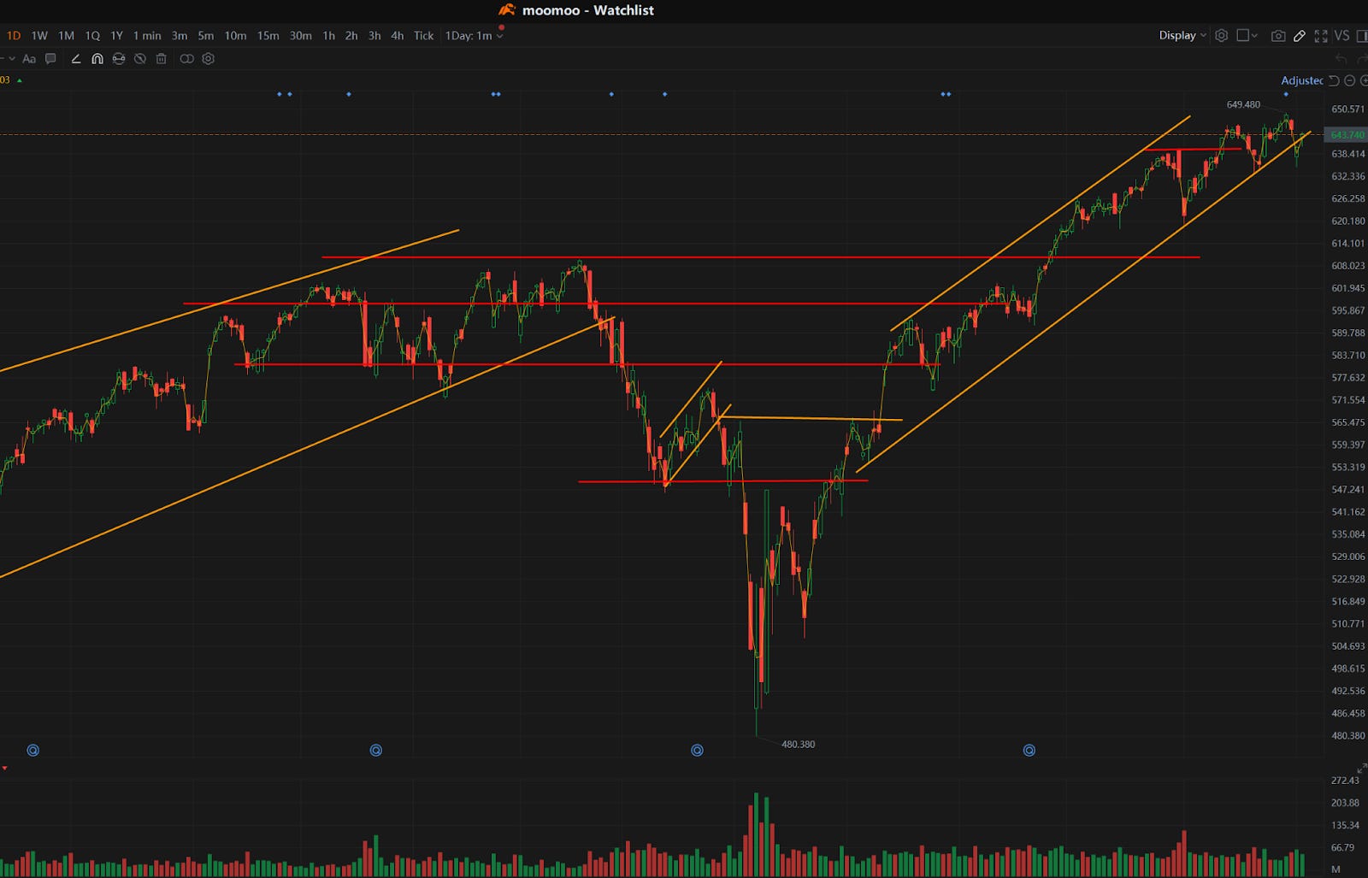Open drawing settings gear icon
The image size is (1368, 878).
click(x=208, y=59)
